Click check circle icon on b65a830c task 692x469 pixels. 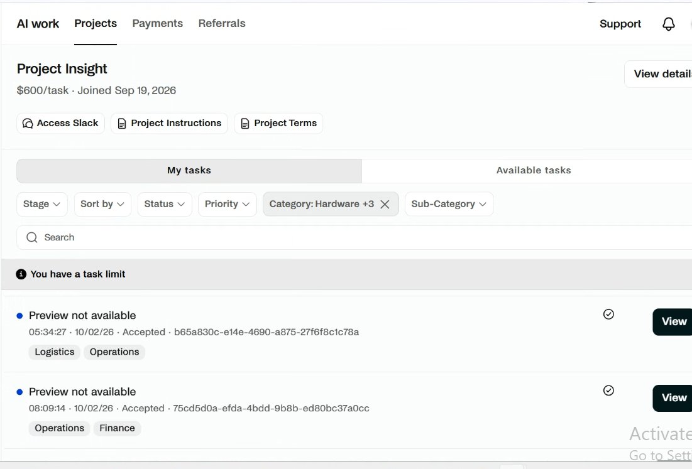pos(608,315)
